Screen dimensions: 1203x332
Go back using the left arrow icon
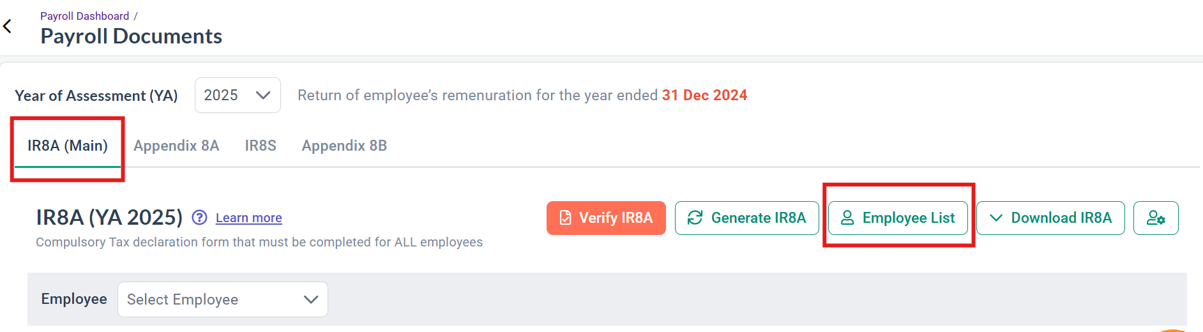(8, 26)
